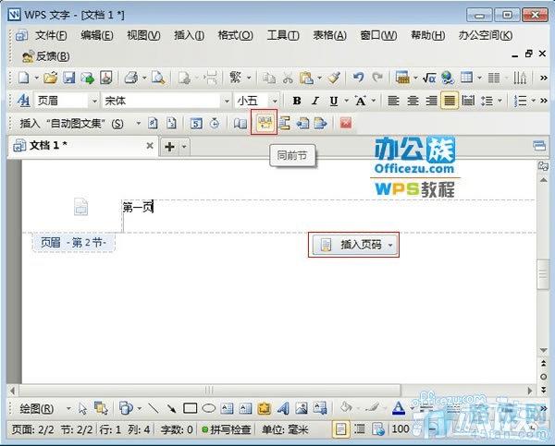Open the 插入(I) menu
This screenshot has height=446, width=555.
[190, 35]
